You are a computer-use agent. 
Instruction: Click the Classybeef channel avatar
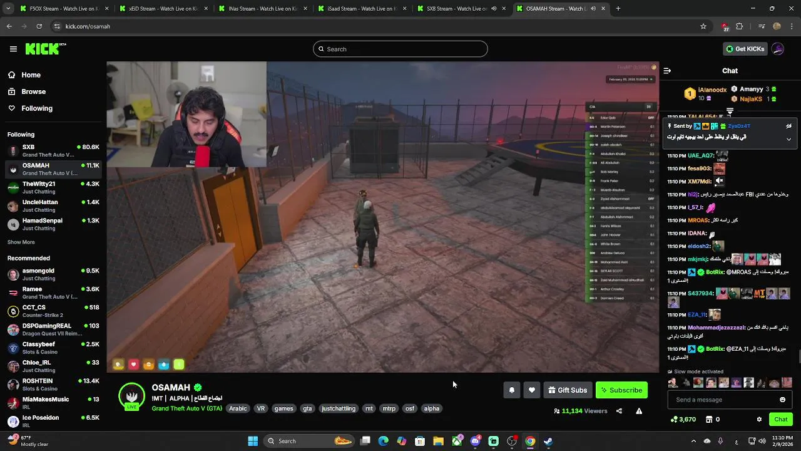click(13, 348)
